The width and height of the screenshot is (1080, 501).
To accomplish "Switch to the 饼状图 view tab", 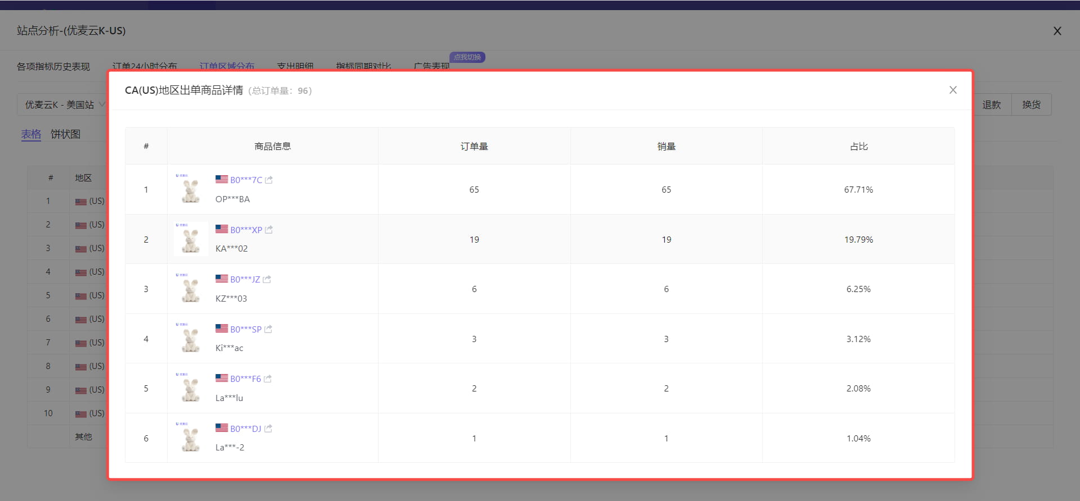I will 65,134.
